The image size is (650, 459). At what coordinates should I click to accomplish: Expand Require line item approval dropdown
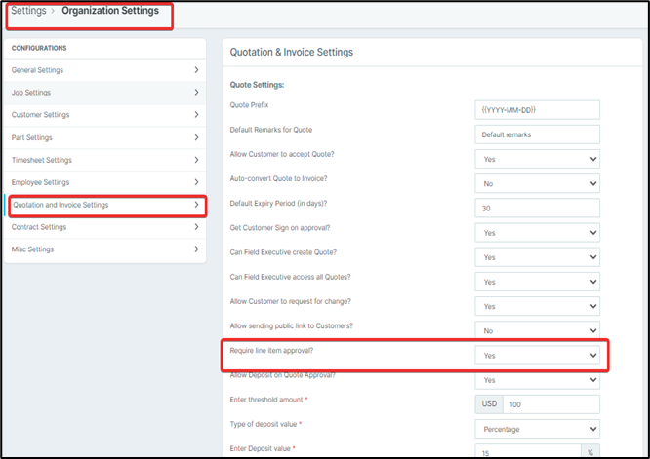[537, 356]
